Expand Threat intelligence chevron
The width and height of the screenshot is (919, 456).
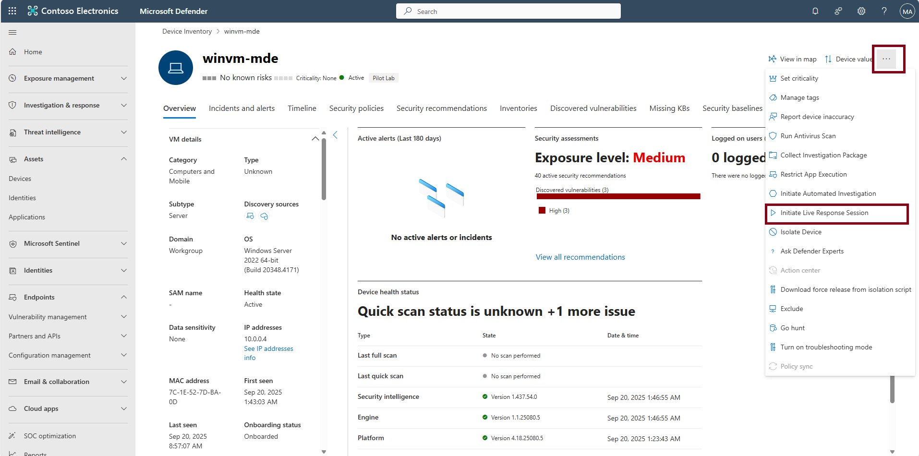tap(124, 132)
